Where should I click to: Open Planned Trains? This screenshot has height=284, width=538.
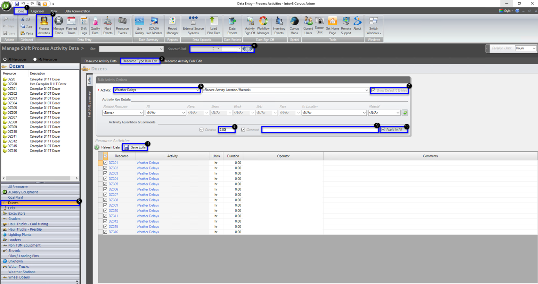(71, 26)
